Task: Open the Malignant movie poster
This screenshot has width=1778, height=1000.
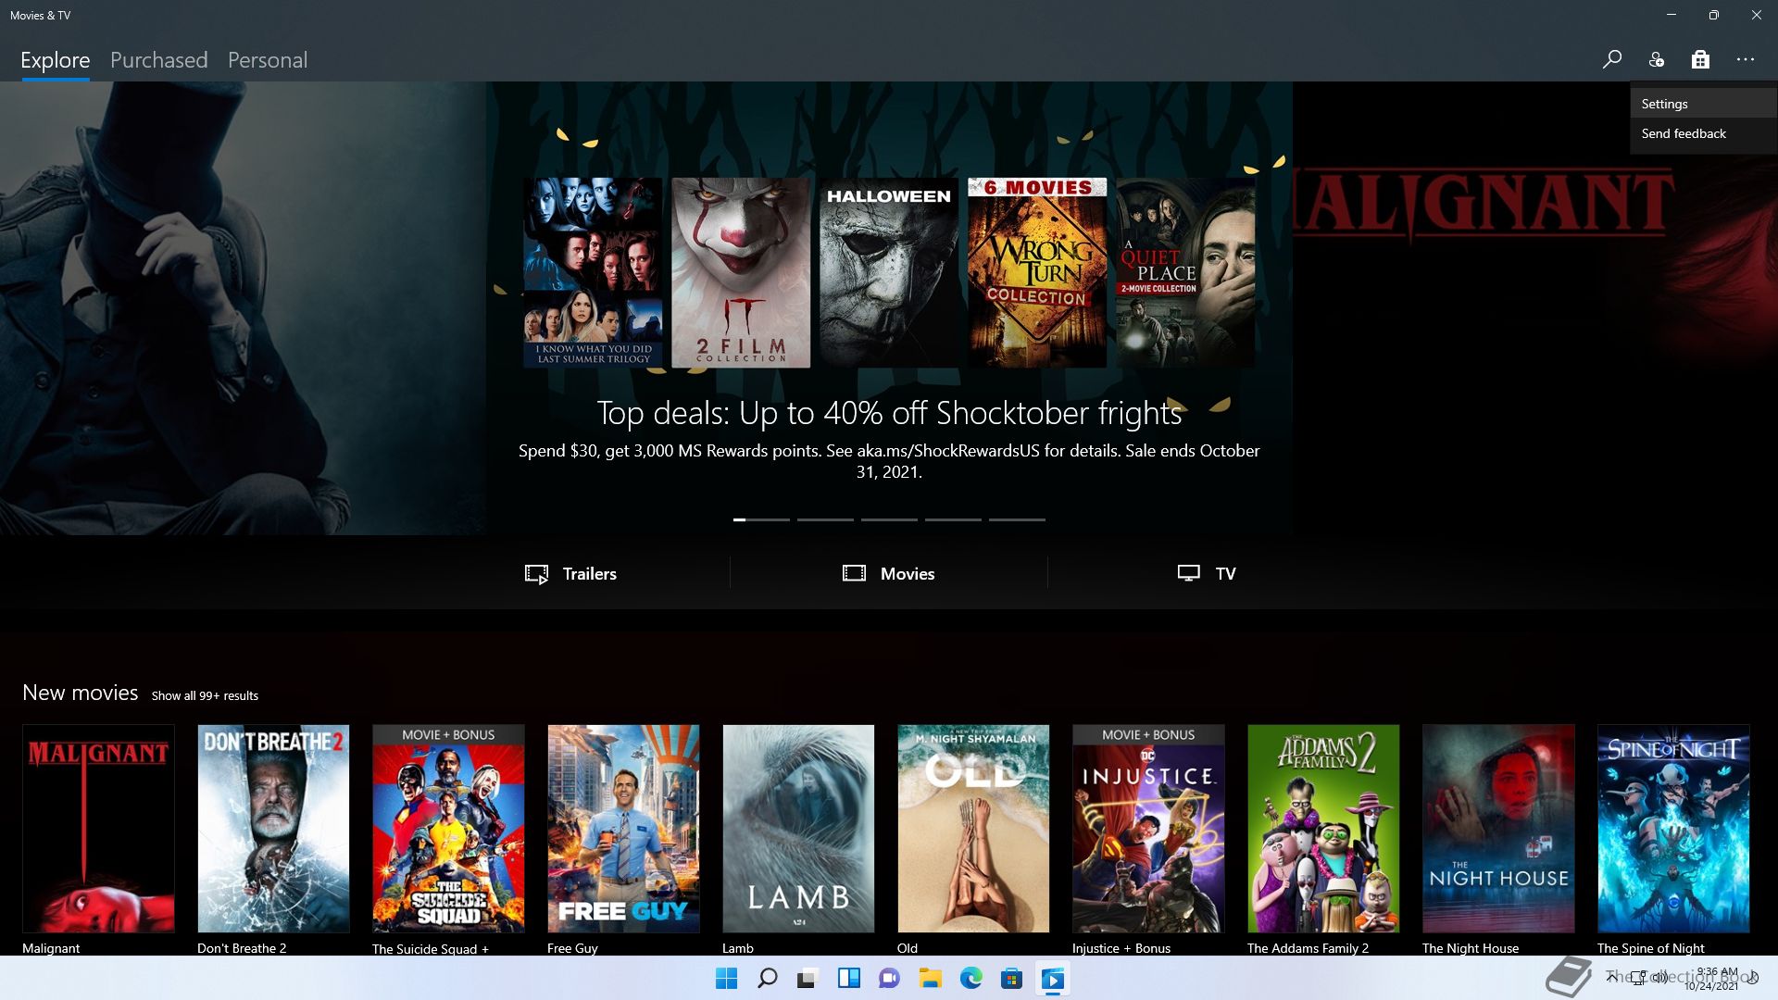Action: [98, 829]
